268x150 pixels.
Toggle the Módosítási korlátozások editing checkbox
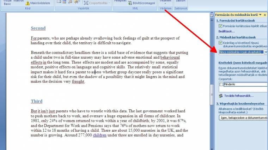click(x=220, y=42)
